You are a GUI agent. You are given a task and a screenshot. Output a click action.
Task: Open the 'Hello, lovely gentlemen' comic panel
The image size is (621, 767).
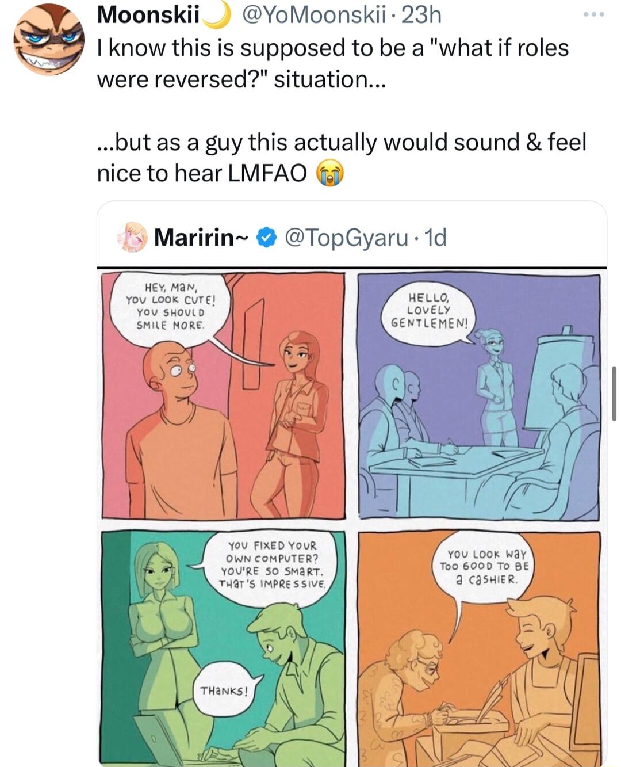click(479, 395)
